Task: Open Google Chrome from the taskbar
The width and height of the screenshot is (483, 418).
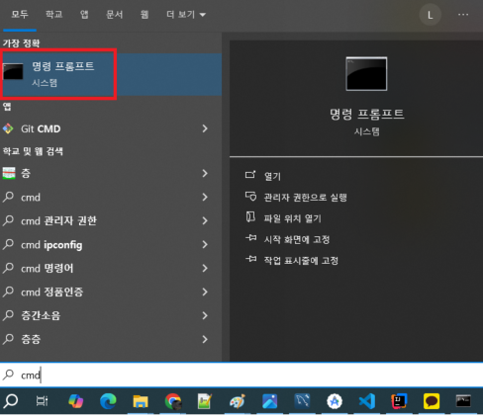Action: click(x=173, y=401)
